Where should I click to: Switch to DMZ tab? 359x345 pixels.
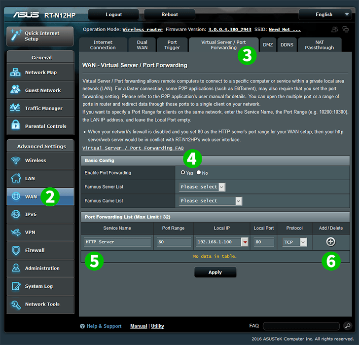point(268,45)
